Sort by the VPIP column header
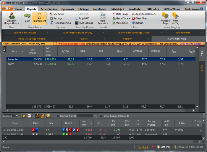Screen dimensions: 207x152 tap(85, 51)
